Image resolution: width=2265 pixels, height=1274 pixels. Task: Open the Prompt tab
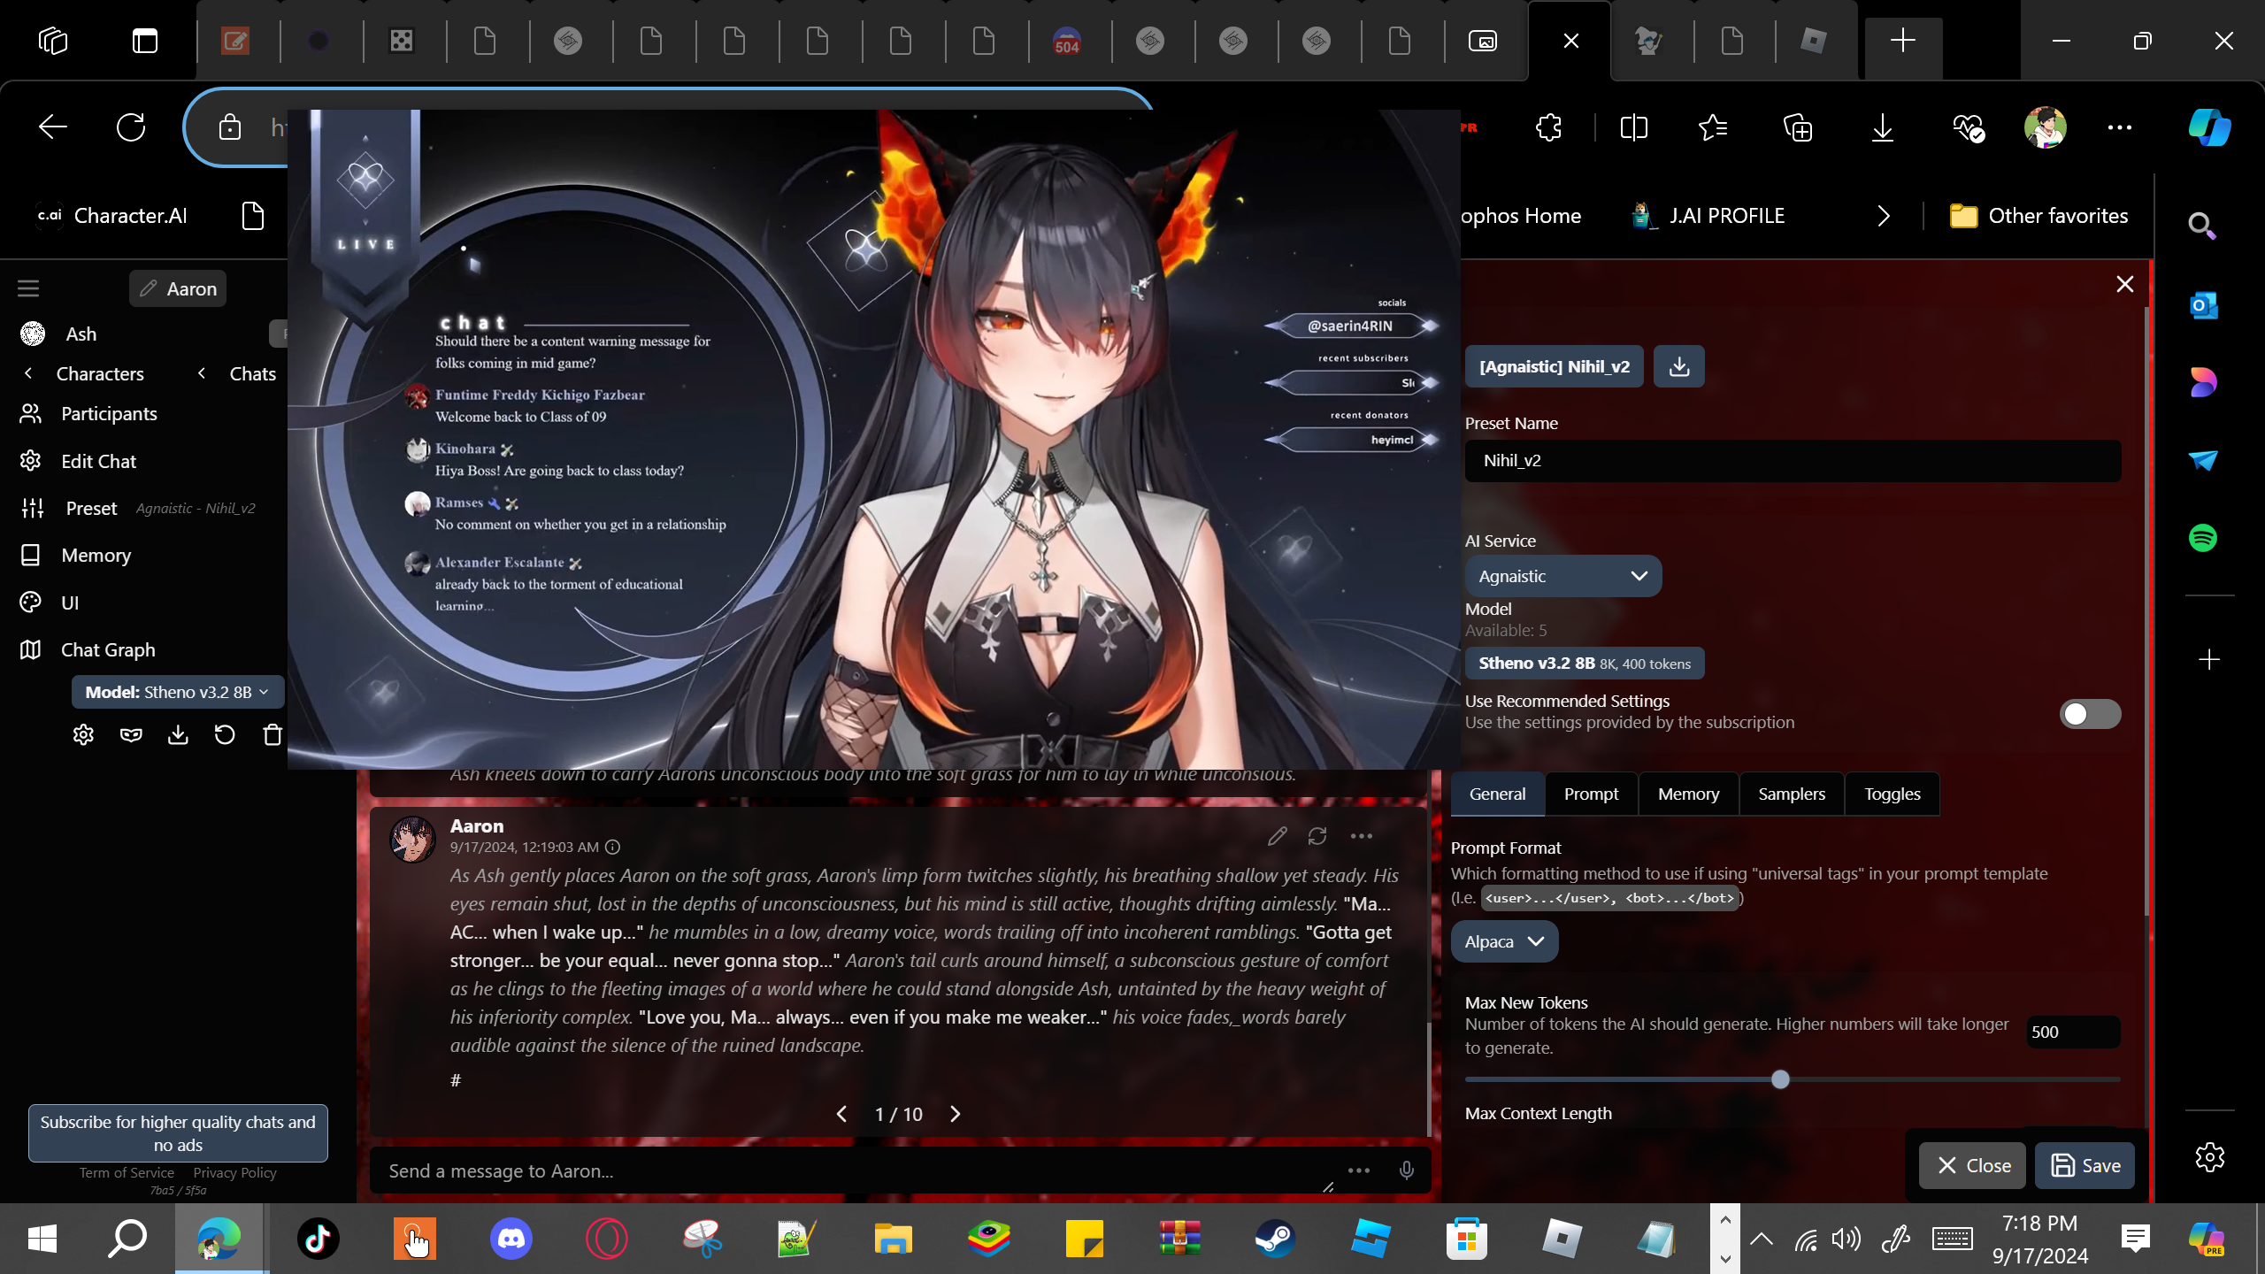(1591, 794)
